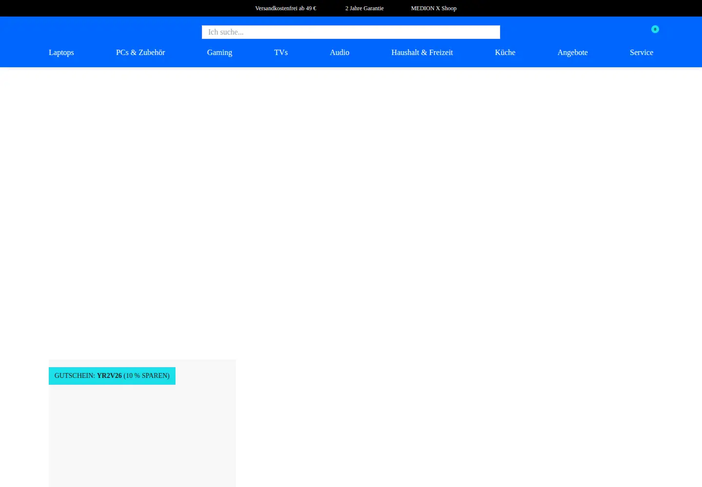This screenshot has width=702, height=487.
Task: Go to Angebote deals page
Action: [572, 53]
